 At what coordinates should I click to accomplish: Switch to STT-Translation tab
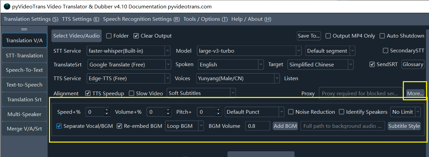(x=24, y=55)
